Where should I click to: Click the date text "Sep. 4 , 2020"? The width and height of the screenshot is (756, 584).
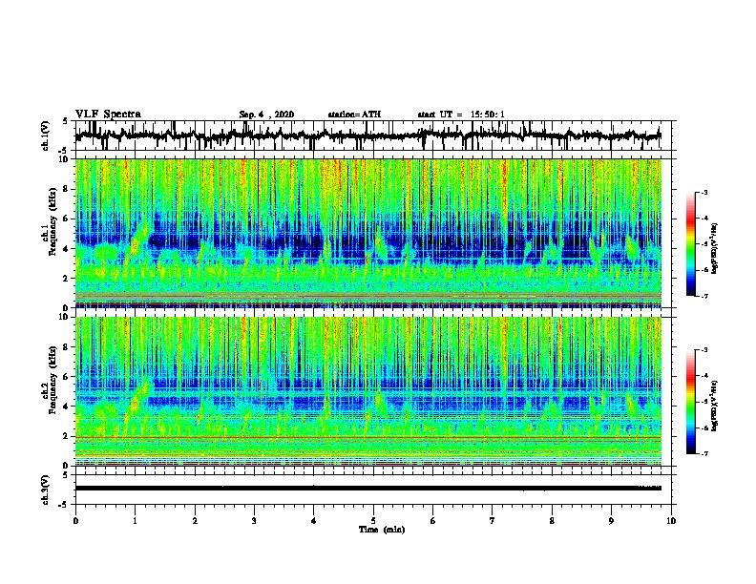pos(266,115)
